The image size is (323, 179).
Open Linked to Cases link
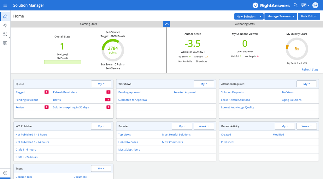128,142
